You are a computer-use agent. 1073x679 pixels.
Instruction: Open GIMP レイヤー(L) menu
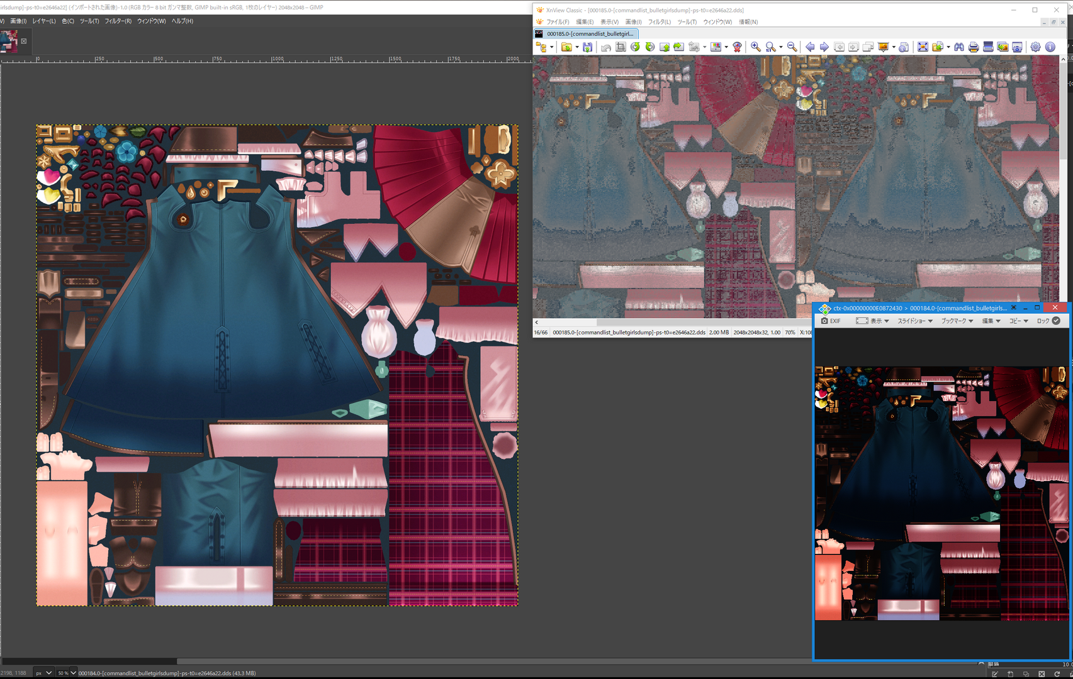click(x=44, y=21)
